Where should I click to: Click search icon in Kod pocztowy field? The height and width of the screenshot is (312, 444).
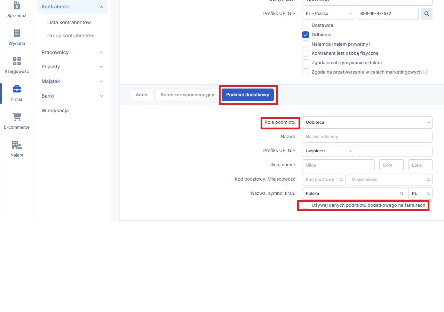(342, 180)
